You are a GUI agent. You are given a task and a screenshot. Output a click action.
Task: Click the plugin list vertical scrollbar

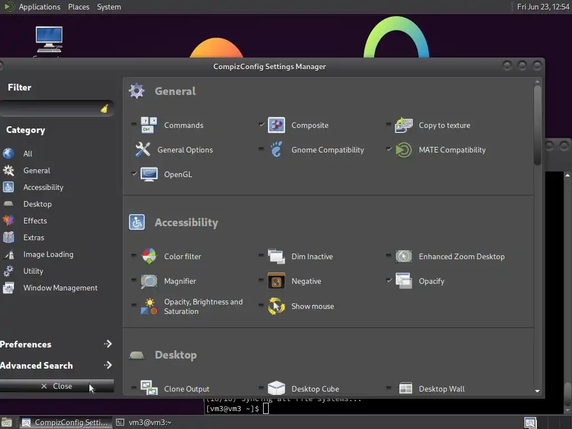tap(537, 125)
